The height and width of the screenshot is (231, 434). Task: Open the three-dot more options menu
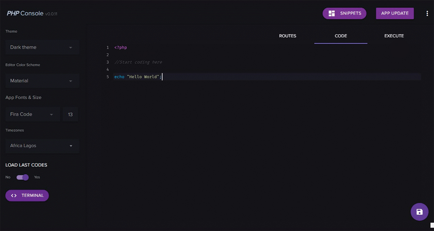pos(427,14)
